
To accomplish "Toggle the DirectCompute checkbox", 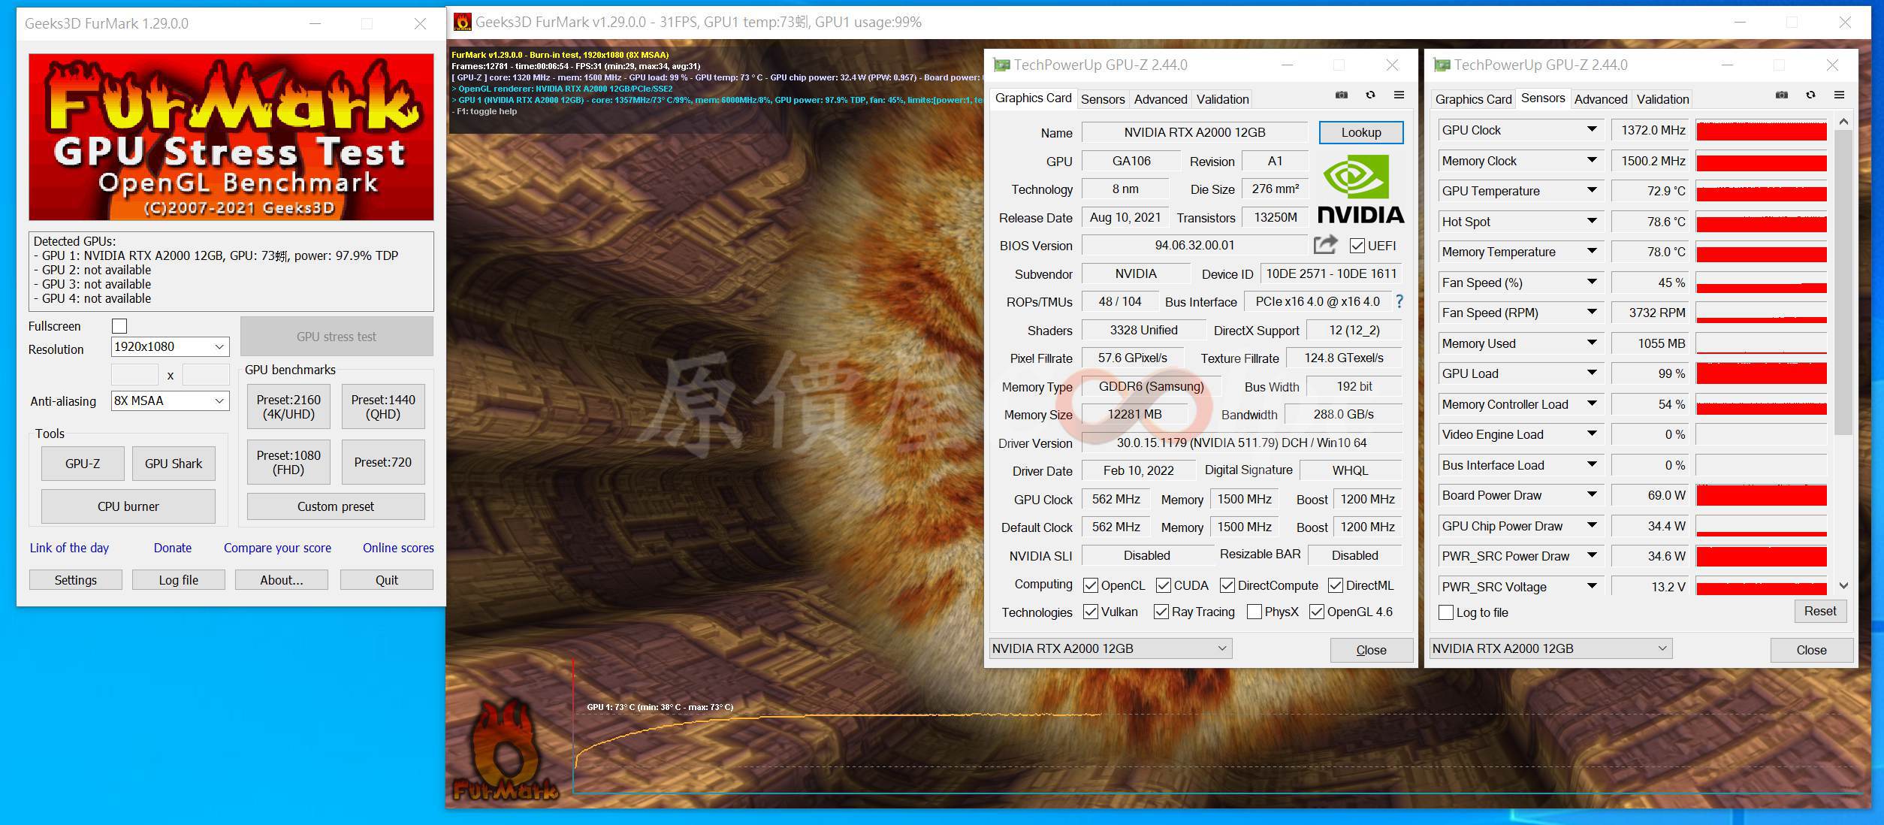I will click(1227, 585).
